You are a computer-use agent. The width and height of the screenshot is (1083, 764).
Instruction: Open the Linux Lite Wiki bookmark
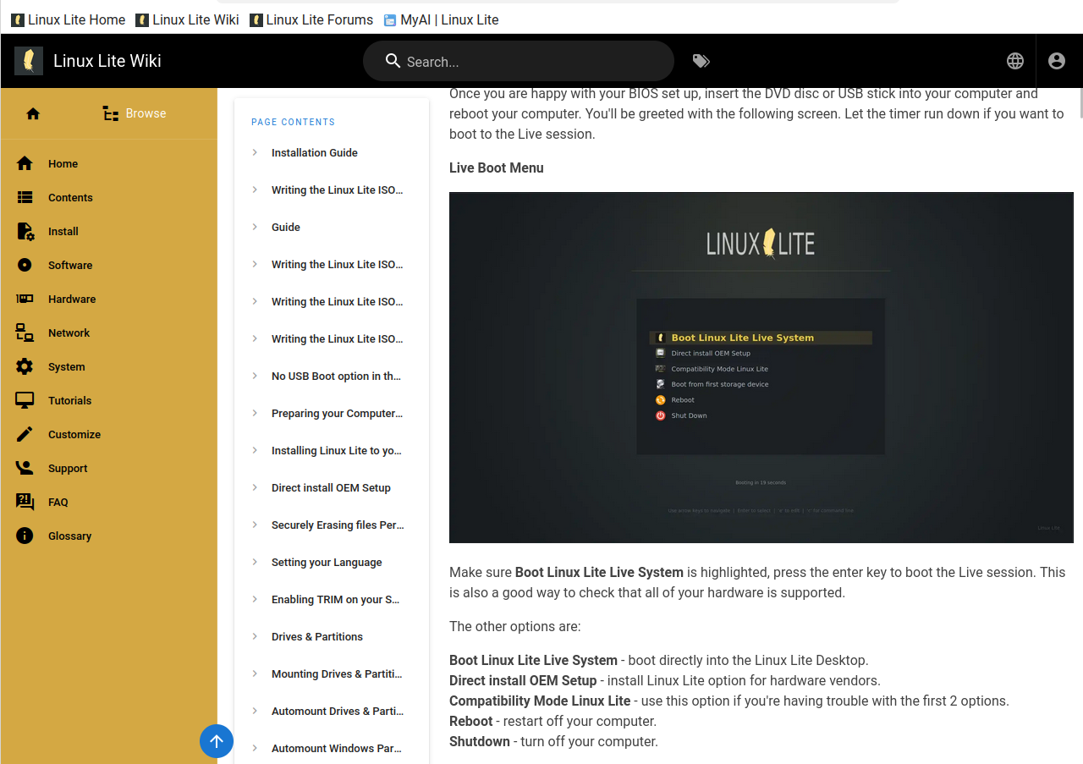(187, 19)
